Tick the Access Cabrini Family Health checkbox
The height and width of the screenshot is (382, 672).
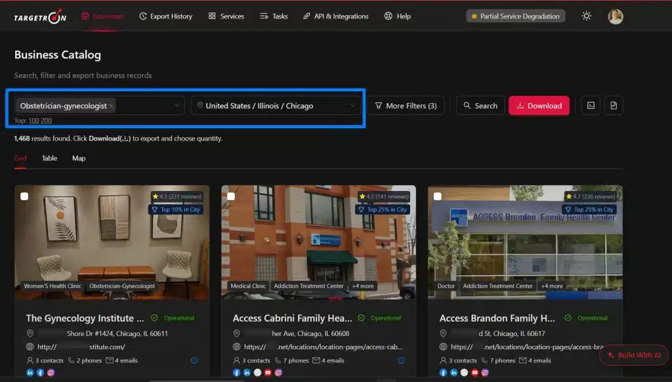click(231, 196)
